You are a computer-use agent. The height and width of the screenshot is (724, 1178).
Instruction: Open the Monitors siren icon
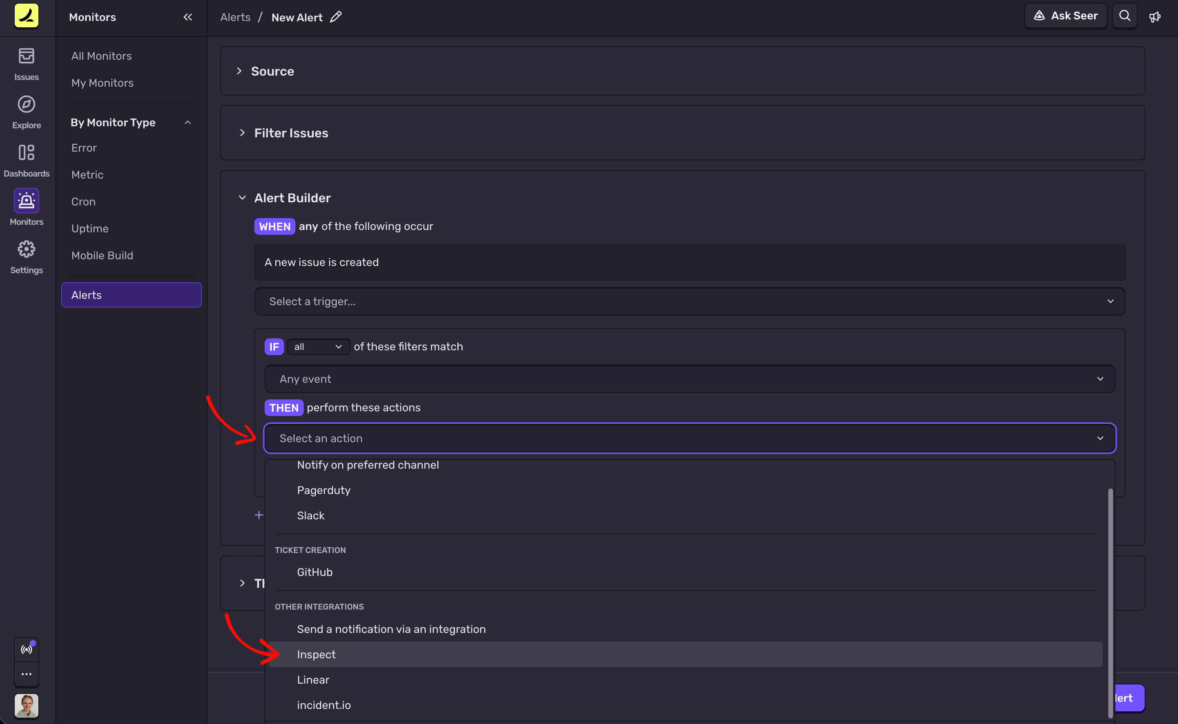click(27, 201)
